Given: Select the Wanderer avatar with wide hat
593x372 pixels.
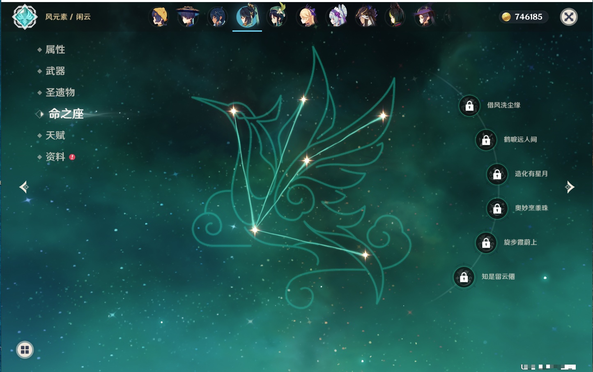Looking at the screenshot, I should (x=188, y=17).
